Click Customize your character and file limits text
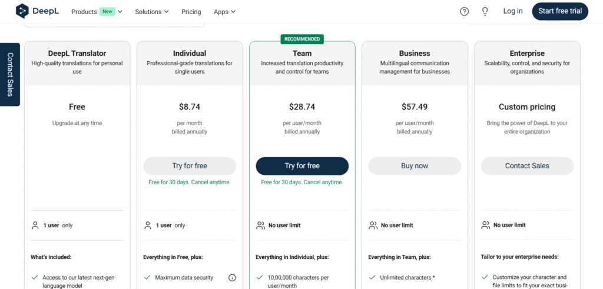Image resolution: width=603 pixels, height=289 pixels. [530, 282]
